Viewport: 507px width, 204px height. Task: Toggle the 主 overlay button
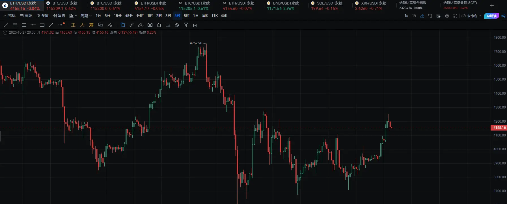point(73,25)
